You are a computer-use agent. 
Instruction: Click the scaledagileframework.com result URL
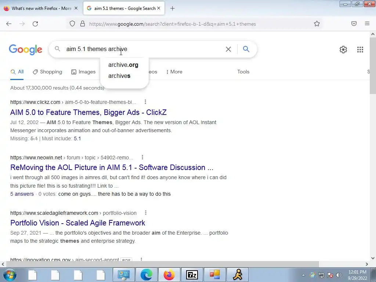73,213
